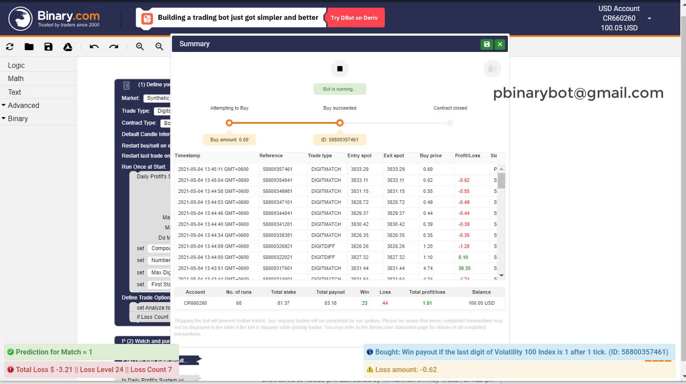The height and width of the screenshot is (384, 686).
Task: Expand the Binary category in the sidebar
Action: click(18, 118)
